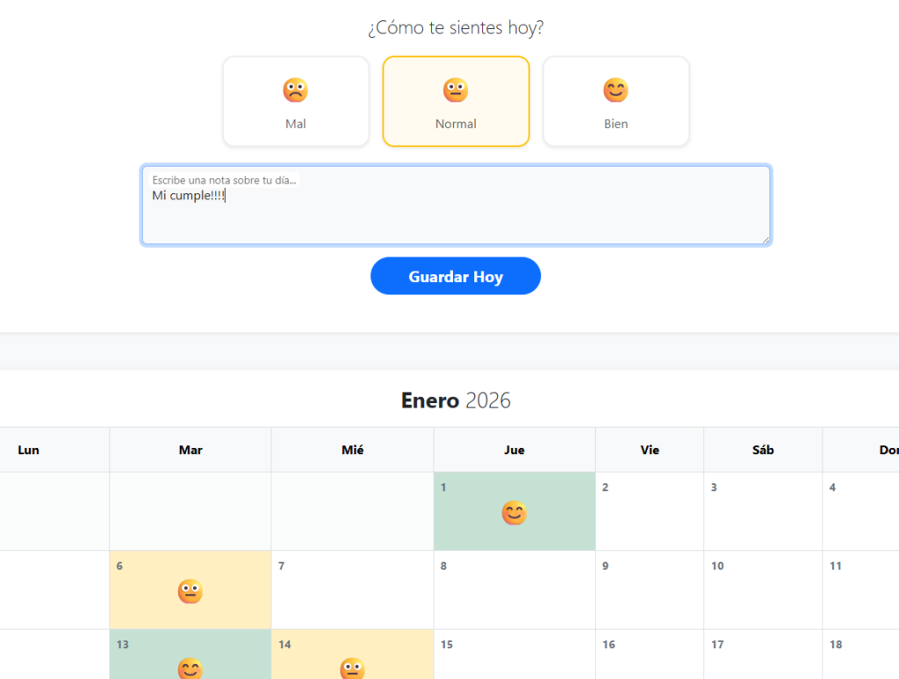Click the smiling face emoji above 'Bien'
Image resolution: width=899 pixels, height=679 pixels.
click(615, 90)
